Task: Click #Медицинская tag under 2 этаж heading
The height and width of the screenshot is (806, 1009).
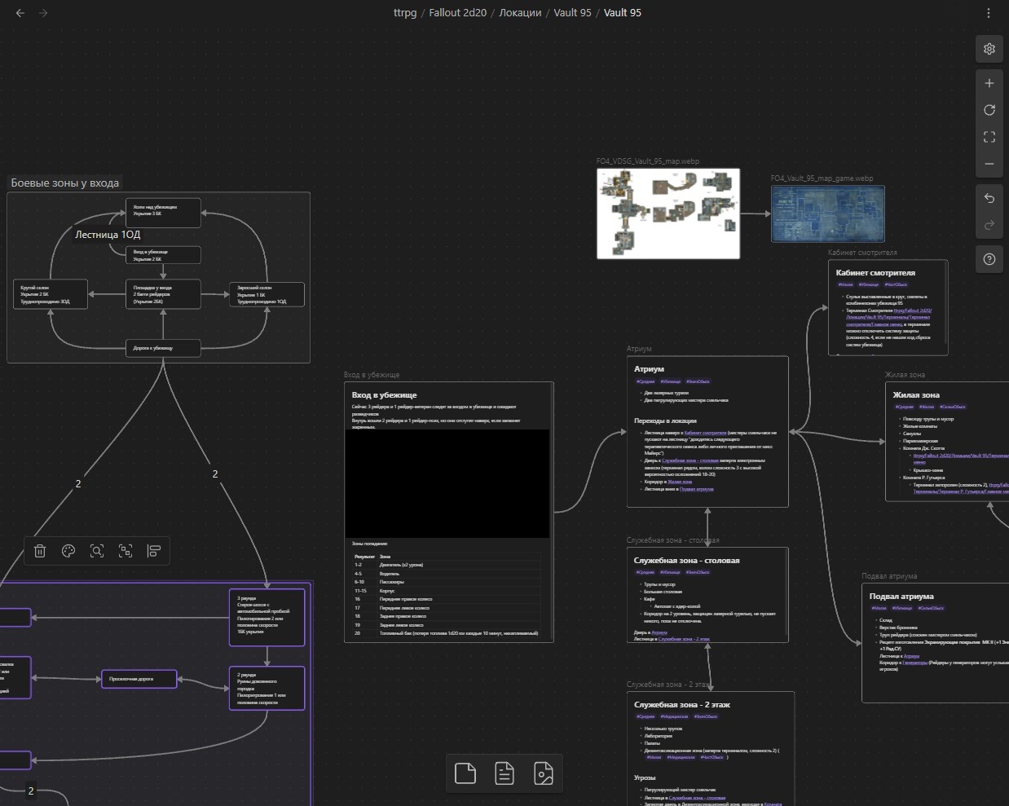Action: coord(674,716)
